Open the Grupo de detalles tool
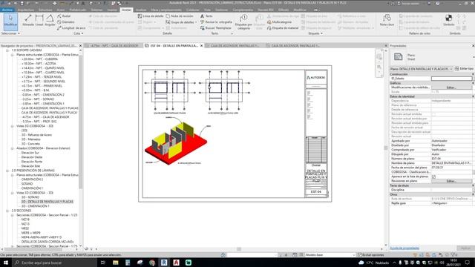Viewport: 475px width, 267px height. [x=181, y=22]
